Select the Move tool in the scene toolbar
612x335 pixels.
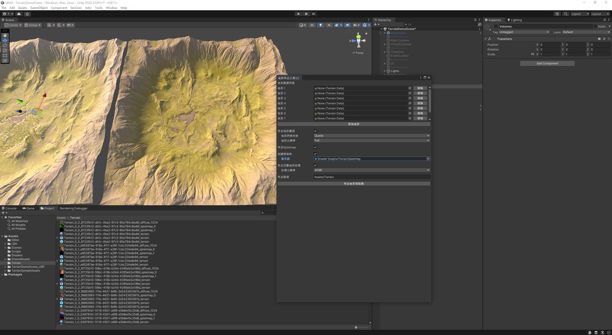point(5,40)
